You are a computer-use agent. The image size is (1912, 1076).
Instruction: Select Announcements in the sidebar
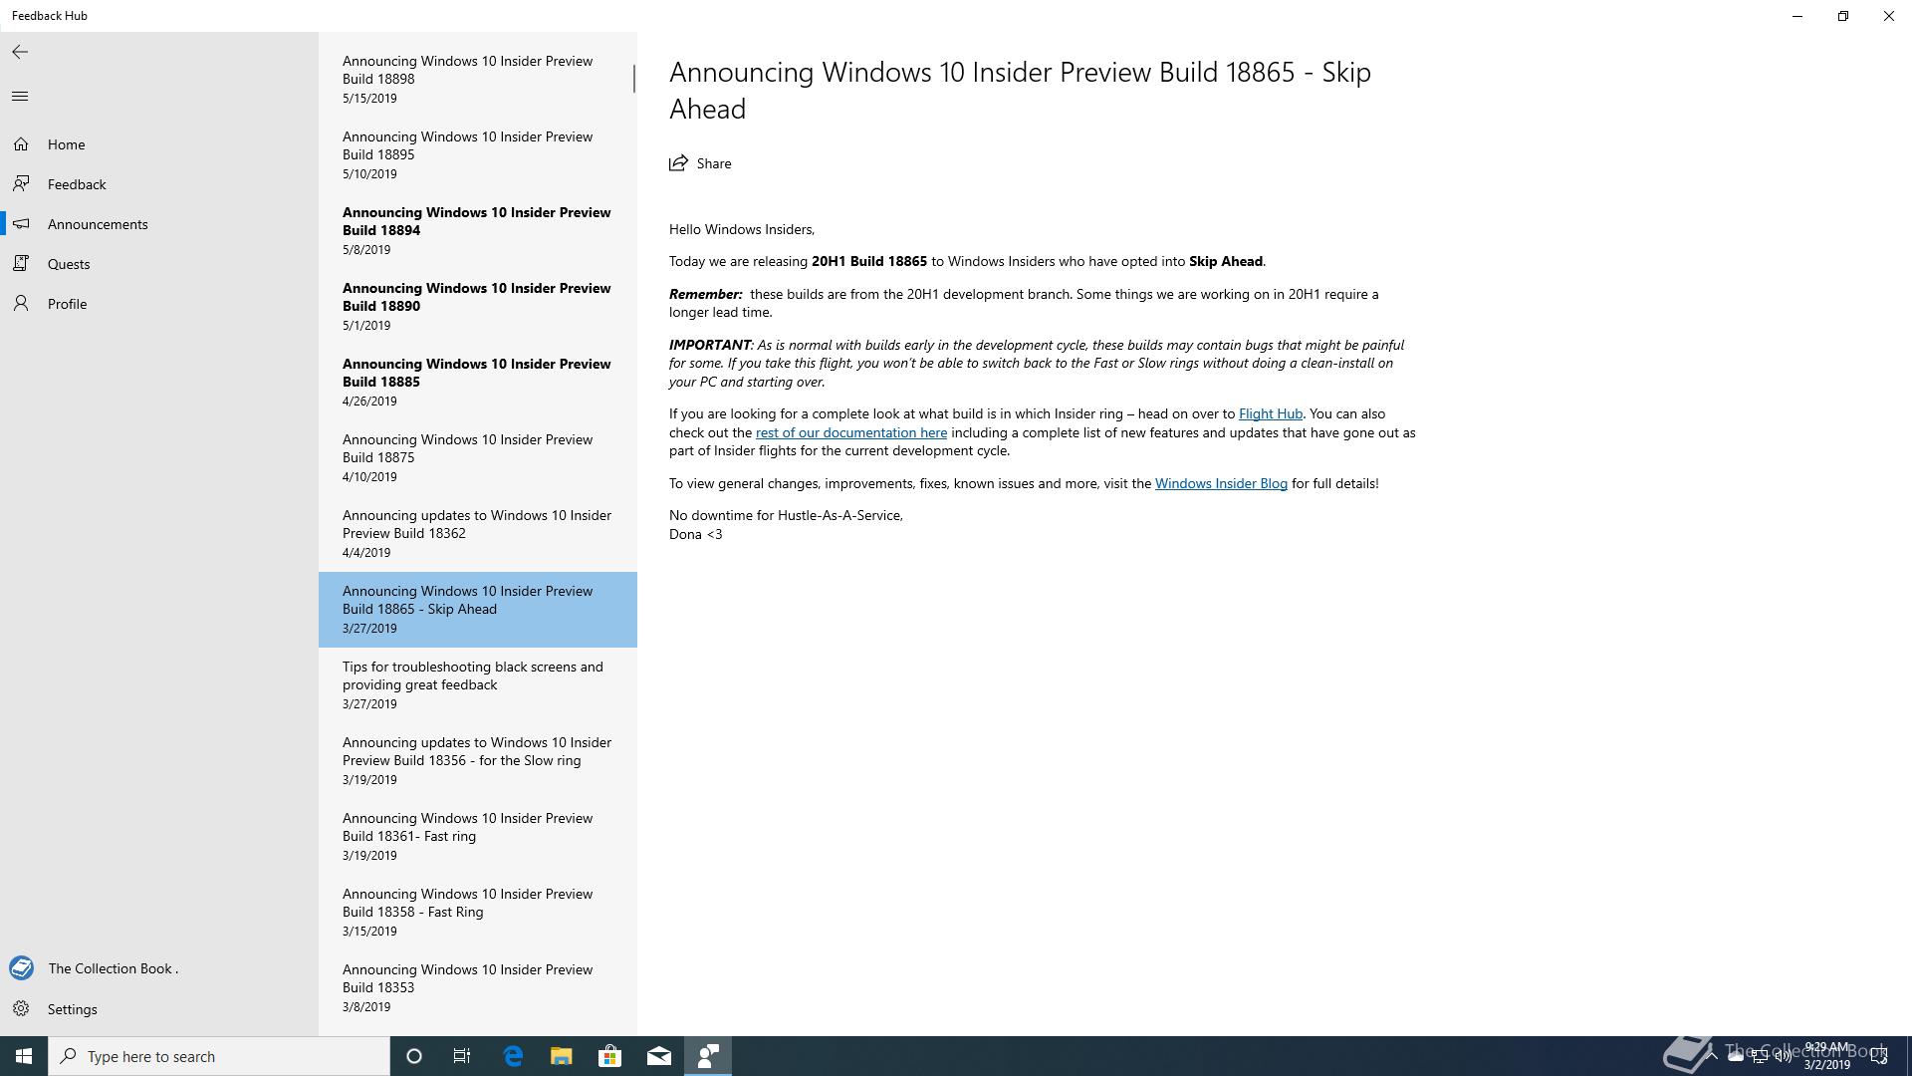(159, 224)
